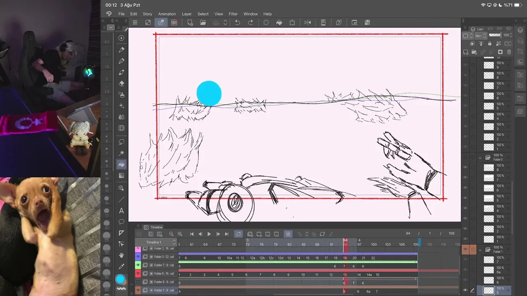Click the Timeline panel tab
This screenshot has height=296, width=527.
click(x=154, y=227)
